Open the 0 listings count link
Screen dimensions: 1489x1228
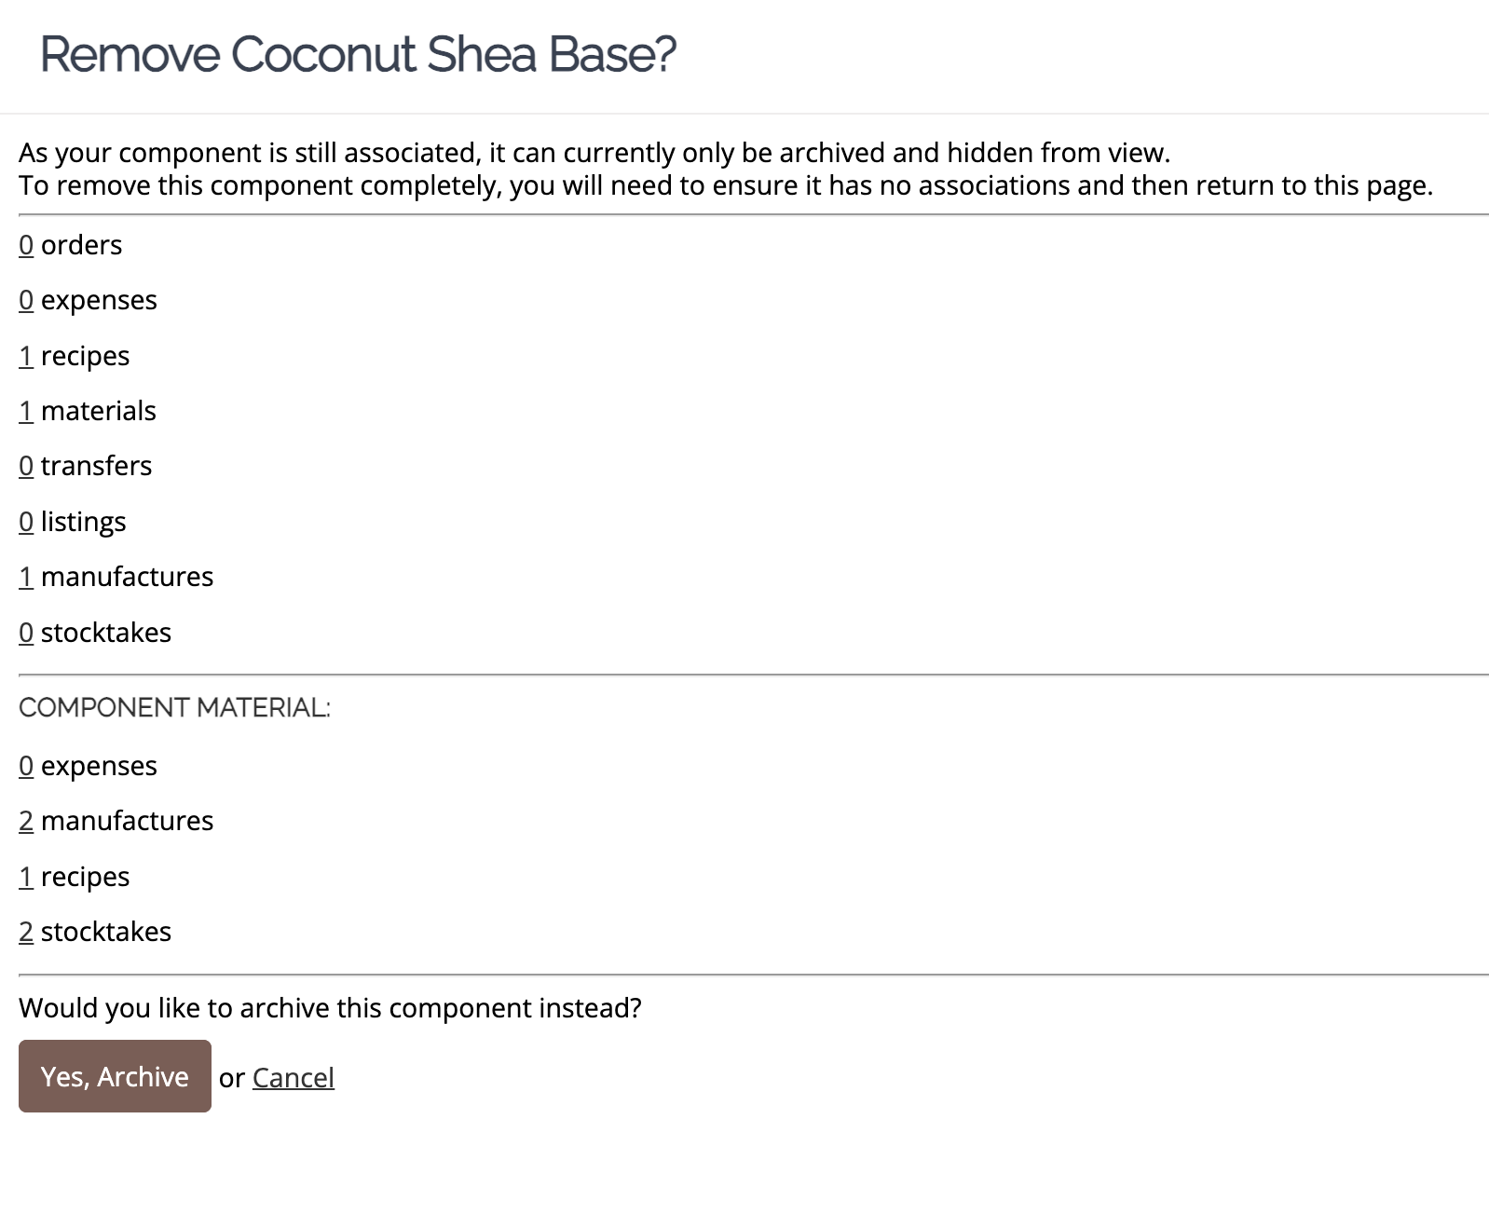26,522
